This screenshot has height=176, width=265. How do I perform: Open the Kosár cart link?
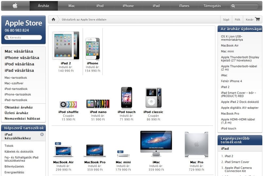click(x=250, y=19)
